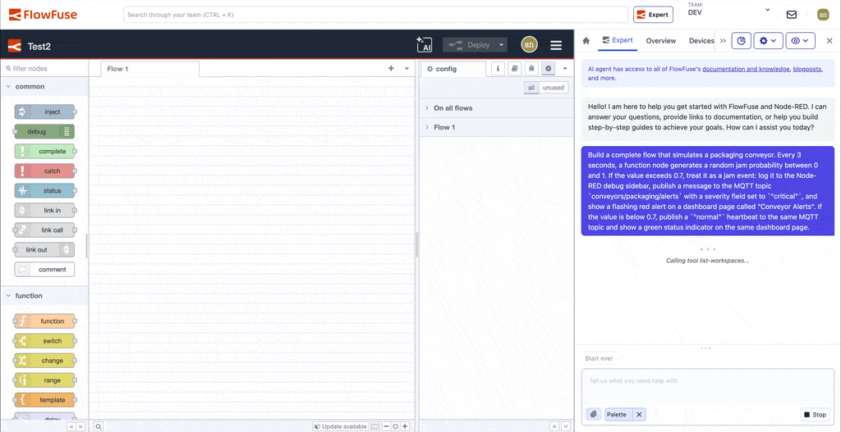Image resolution: width=841 pixels, height=432 pixels.
Task: Click the Deploy button
Action: pos(469,46)
